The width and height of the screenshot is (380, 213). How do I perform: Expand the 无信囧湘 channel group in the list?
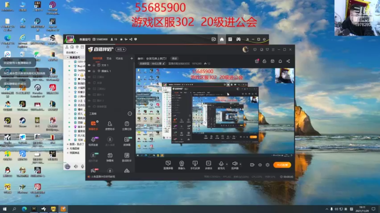[x=67, y=149]
